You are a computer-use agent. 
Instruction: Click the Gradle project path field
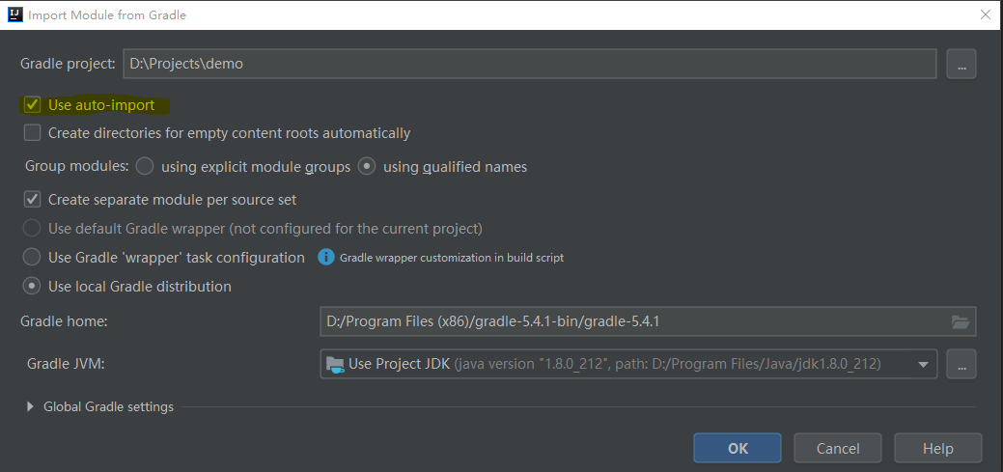[x=530, y=64]
